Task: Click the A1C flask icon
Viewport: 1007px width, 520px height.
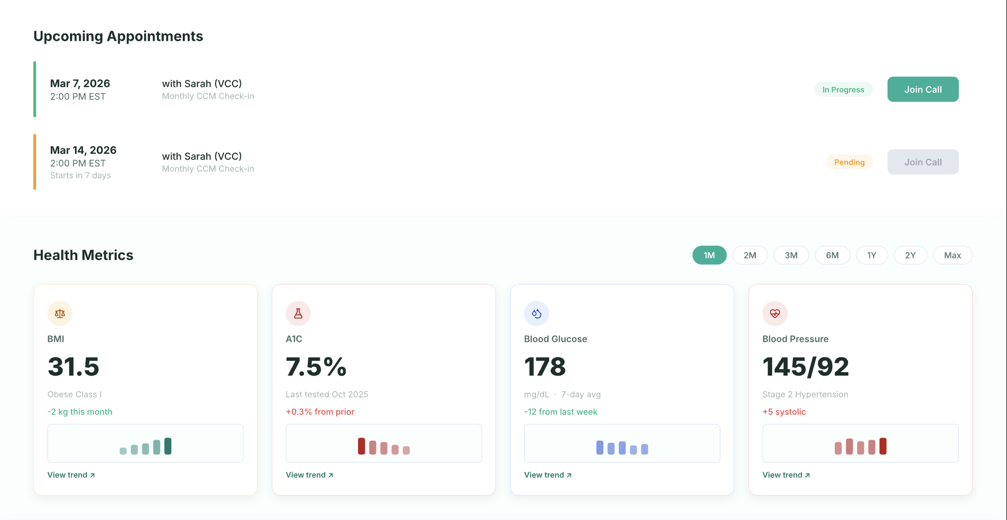Action: pyautogui.click(x=298, y=313)
